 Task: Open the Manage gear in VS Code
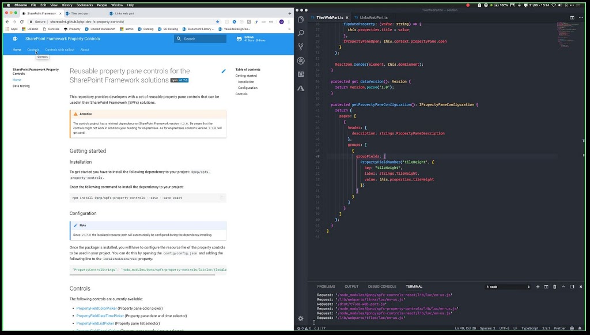tap(301, 318)
